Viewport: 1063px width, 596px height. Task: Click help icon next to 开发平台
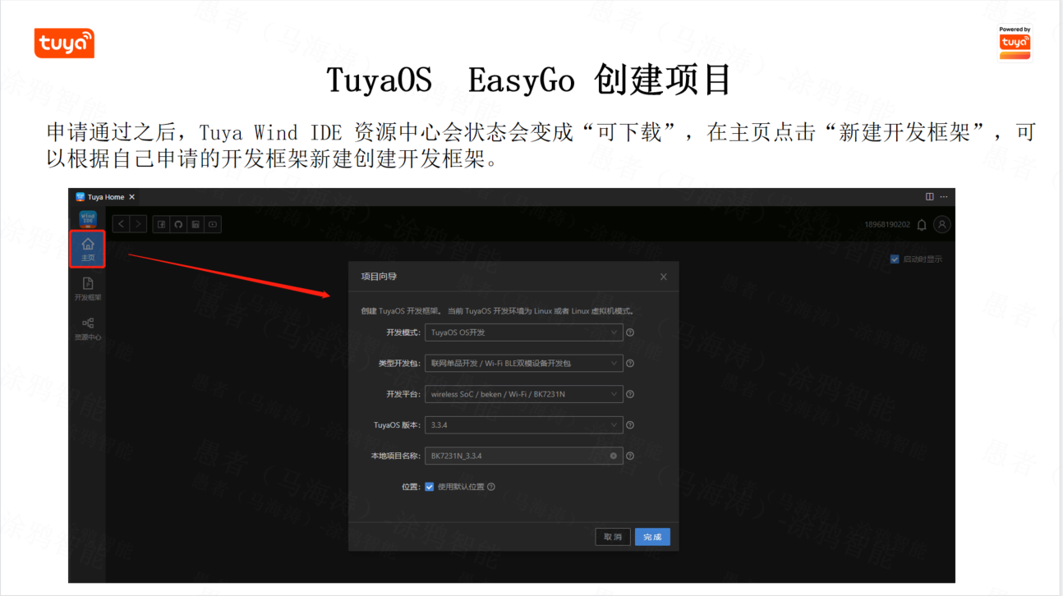(630, 394)
